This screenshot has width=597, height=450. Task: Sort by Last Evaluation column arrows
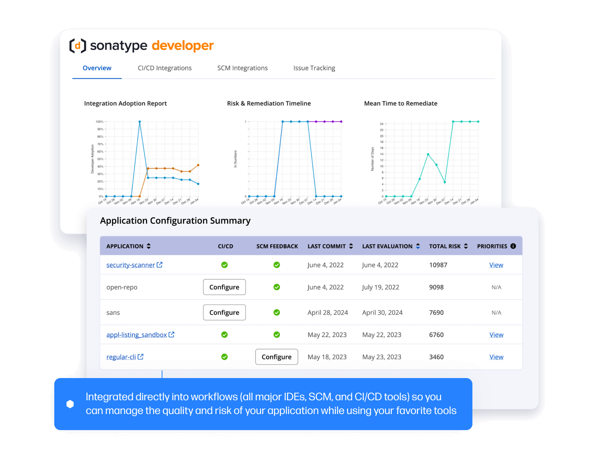pyautogui.click(x=418, y=246)
